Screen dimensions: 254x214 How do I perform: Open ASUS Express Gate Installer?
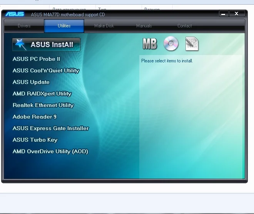(51, 128)
